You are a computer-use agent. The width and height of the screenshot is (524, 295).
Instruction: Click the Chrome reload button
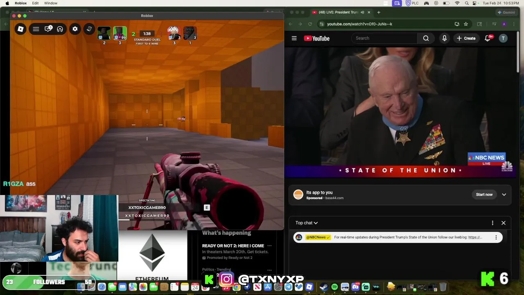tap(310, 24)
